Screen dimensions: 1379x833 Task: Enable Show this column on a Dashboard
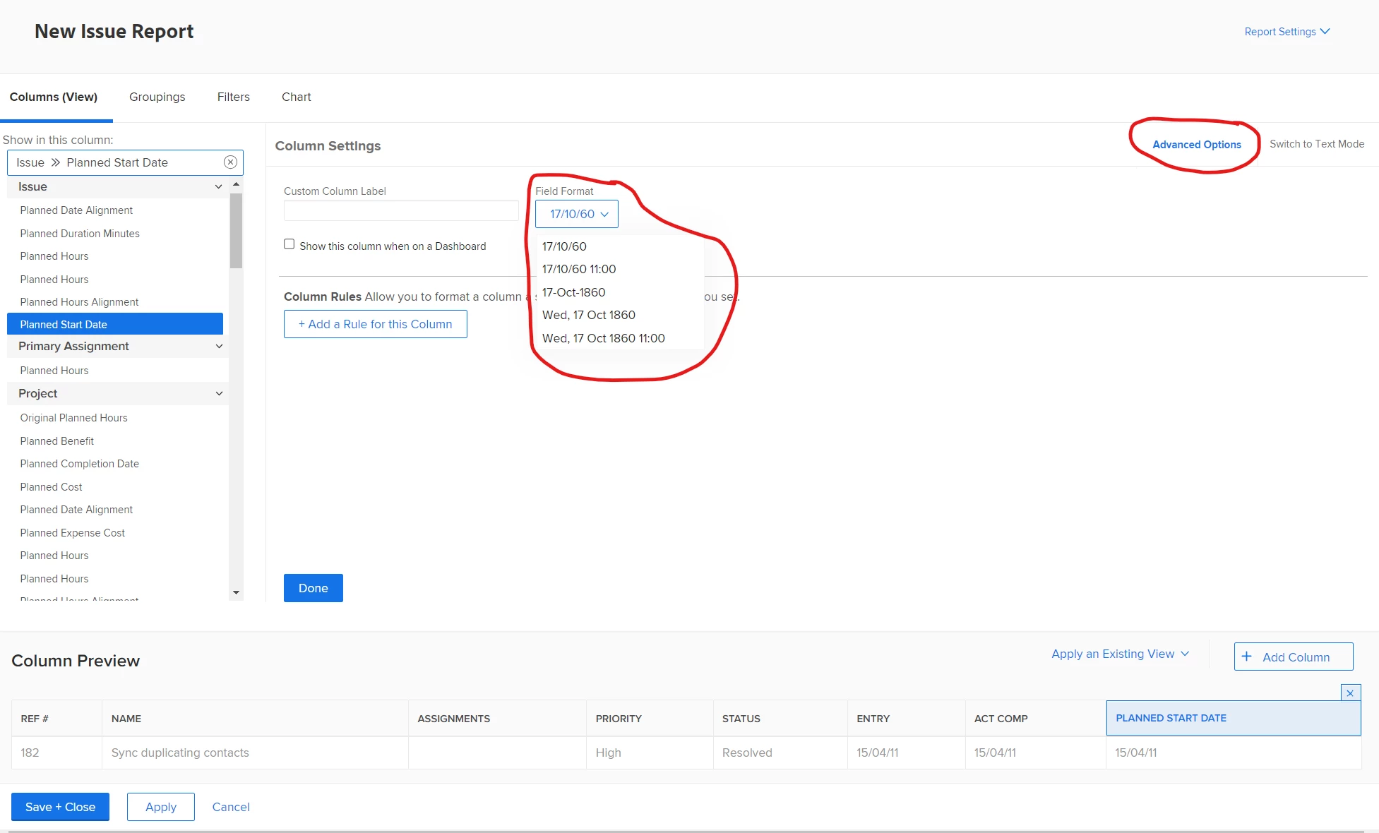[289, 244]
